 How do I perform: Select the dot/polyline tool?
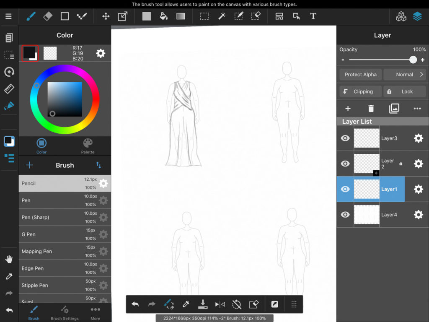(82, 16)
